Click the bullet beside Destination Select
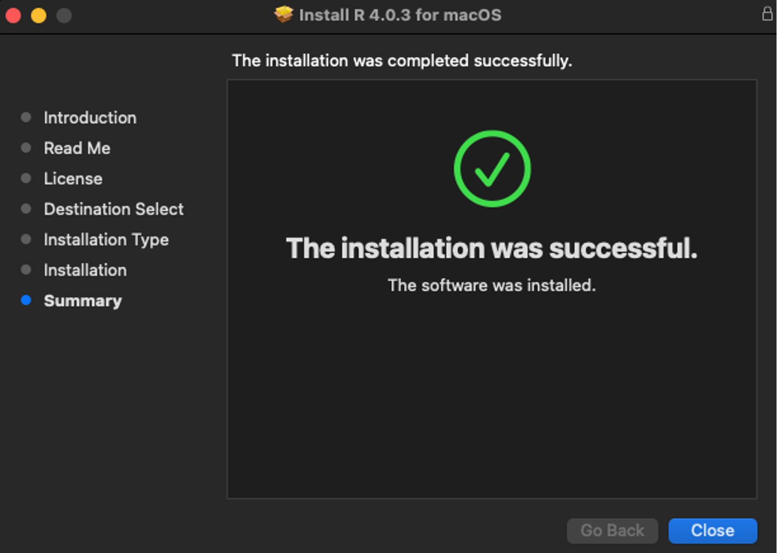The height and width of the screenshot is (553, 777). (x=26, y=209)
